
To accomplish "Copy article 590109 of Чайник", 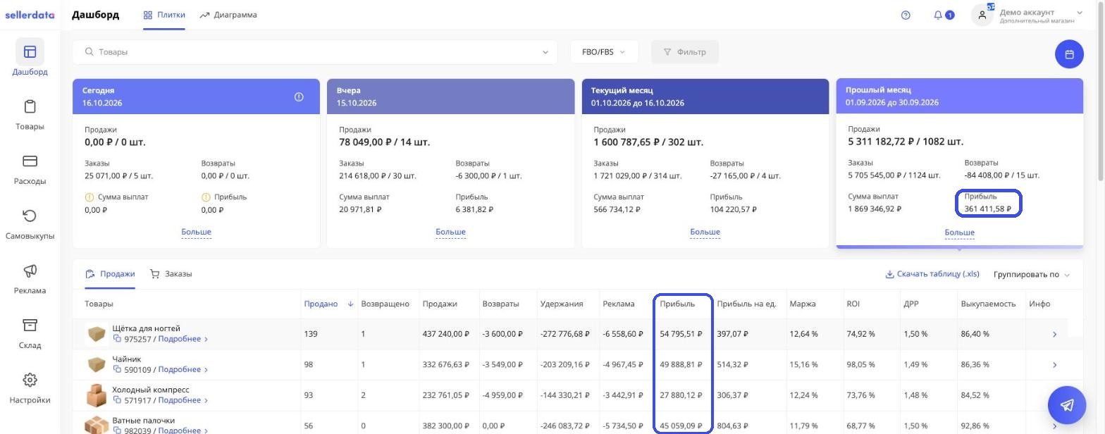I will tap(117, 369).
